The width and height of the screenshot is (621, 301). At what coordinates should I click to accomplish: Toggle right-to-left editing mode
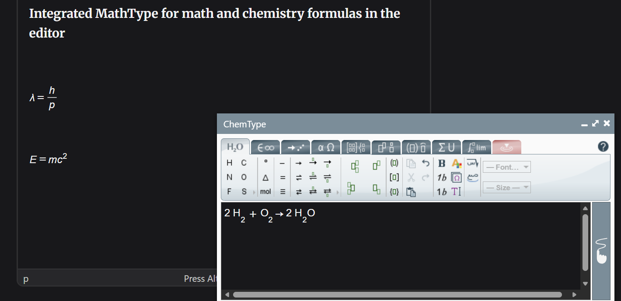(472, 163)
